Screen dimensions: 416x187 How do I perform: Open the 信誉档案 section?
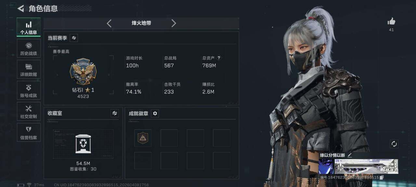[29, 132]
